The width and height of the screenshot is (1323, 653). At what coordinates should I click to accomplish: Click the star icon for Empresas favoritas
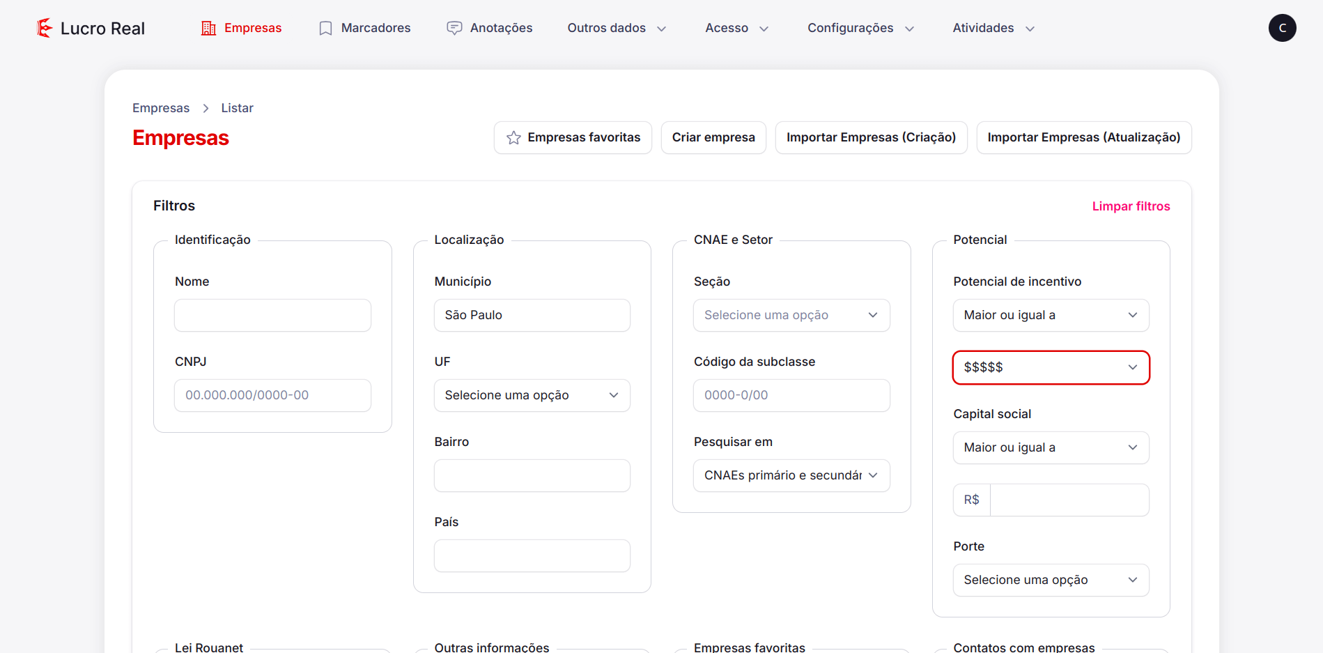tap(513, 138)
